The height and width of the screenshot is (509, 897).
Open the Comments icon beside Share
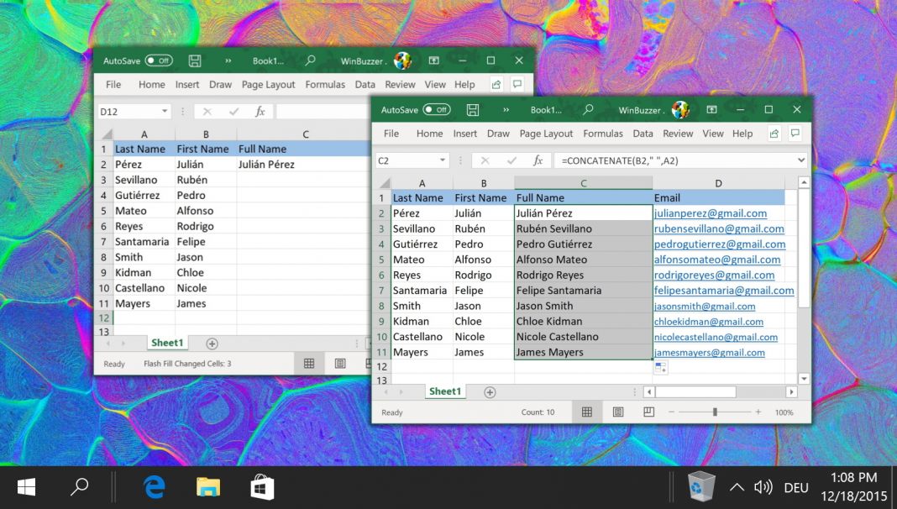click(795, 133)
